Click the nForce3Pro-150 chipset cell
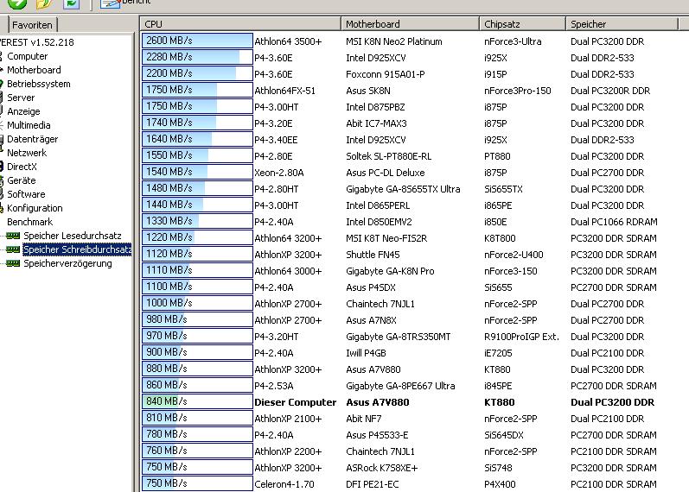Screen dimensions: 689x492 coord(517,91)
